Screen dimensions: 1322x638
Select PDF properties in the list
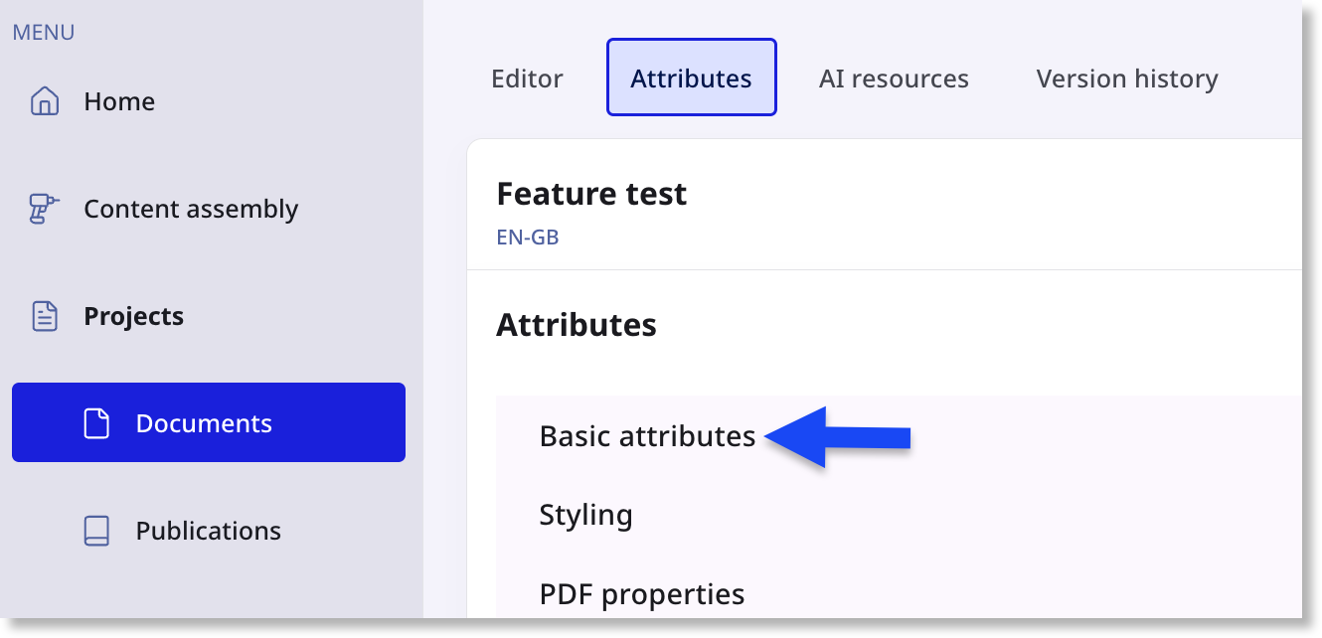[642, 594]
